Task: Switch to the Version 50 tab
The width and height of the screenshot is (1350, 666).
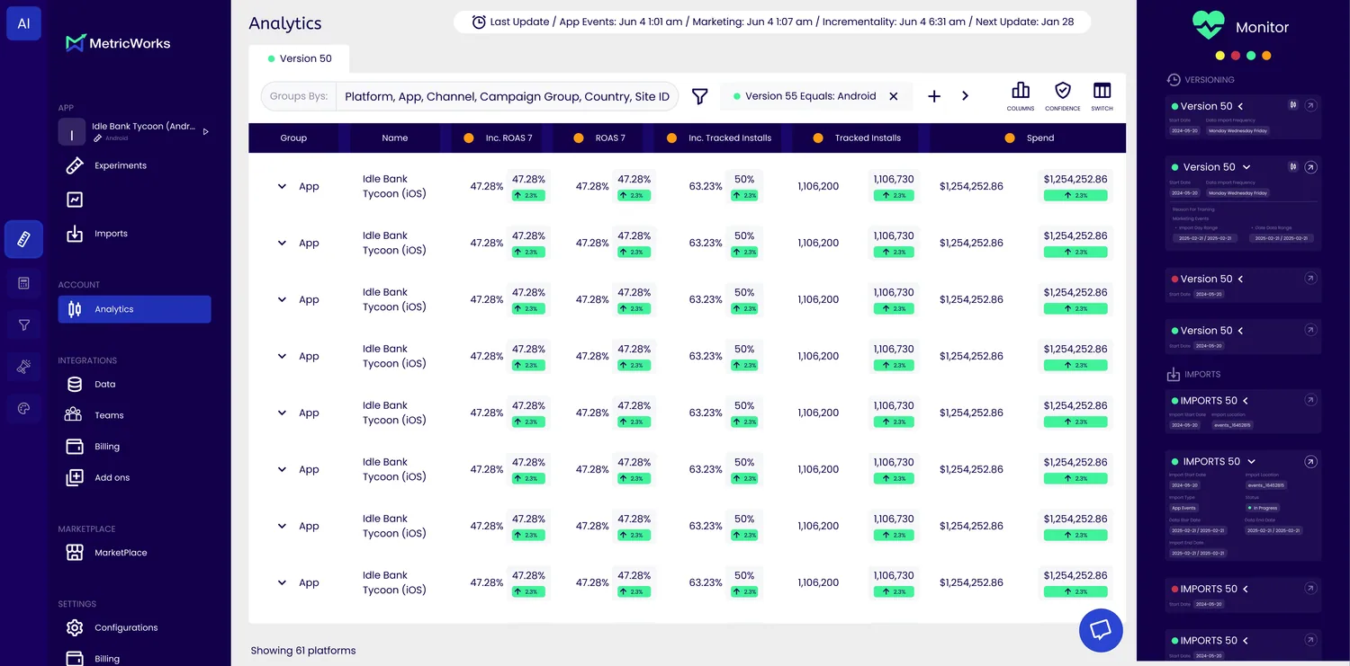Action: [299, 58]
